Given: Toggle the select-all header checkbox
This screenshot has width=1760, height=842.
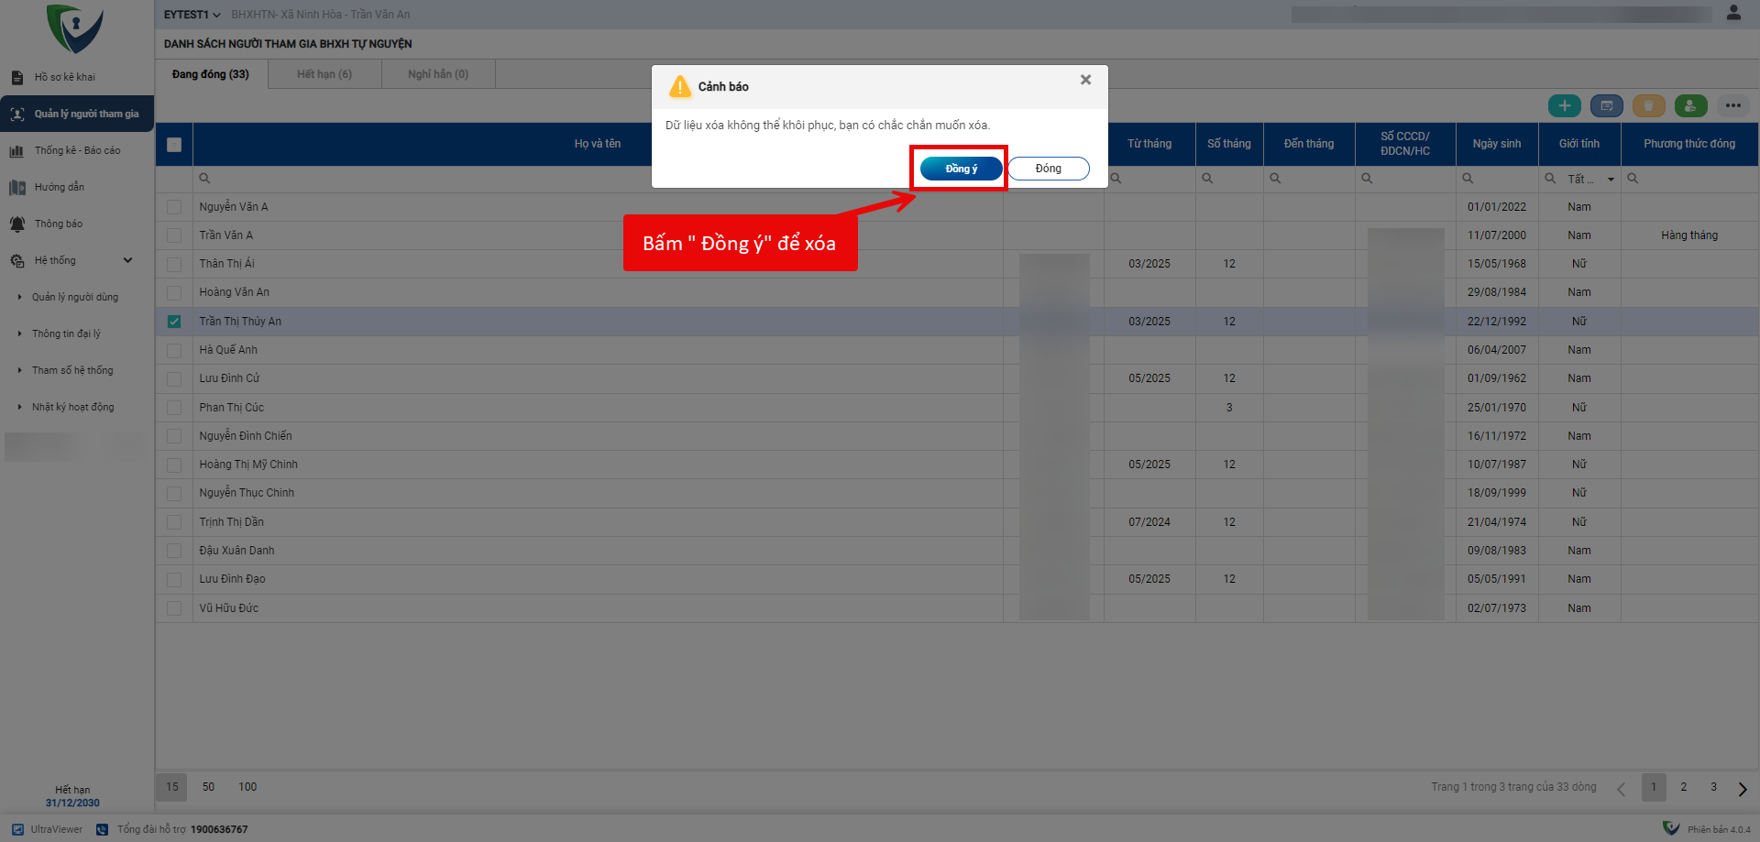Looking at the screenshot, I should (174, 145).
